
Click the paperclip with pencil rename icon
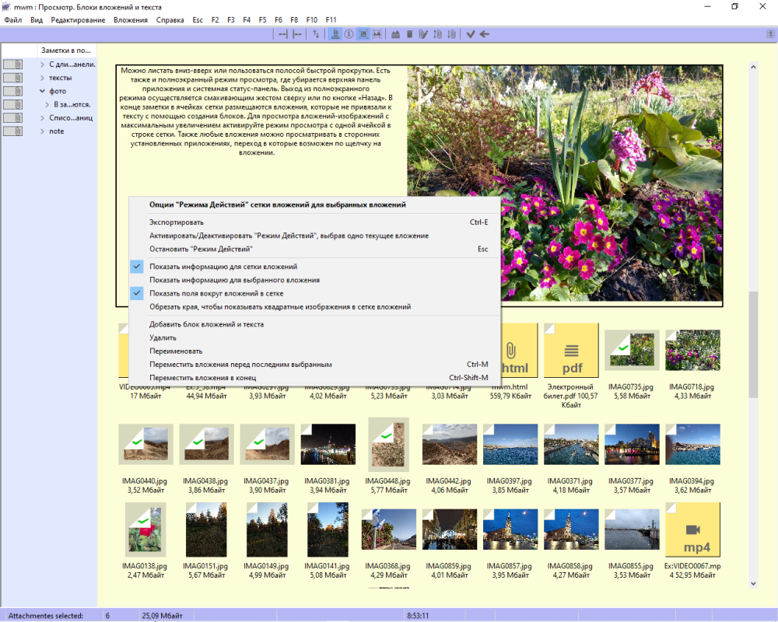[x=423, y=34]
